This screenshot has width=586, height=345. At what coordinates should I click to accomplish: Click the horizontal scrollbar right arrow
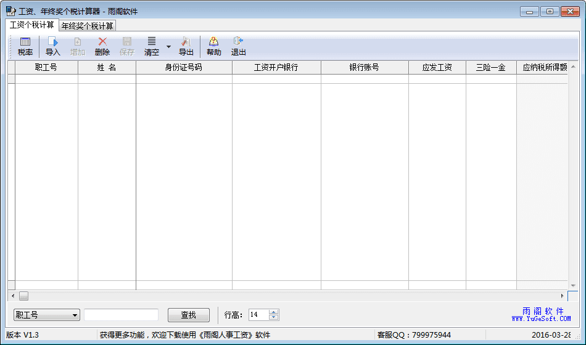click(562, 296)
